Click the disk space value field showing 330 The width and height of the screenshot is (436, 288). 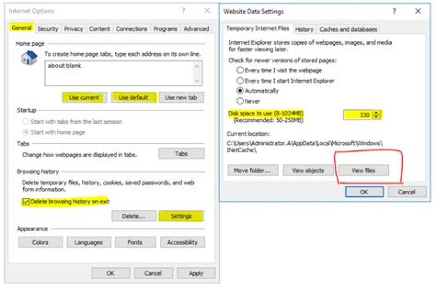pyautogui.click(x=358, y=115)
